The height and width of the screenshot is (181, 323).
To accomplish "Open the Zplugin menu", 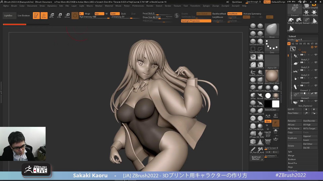I will 206,6.
